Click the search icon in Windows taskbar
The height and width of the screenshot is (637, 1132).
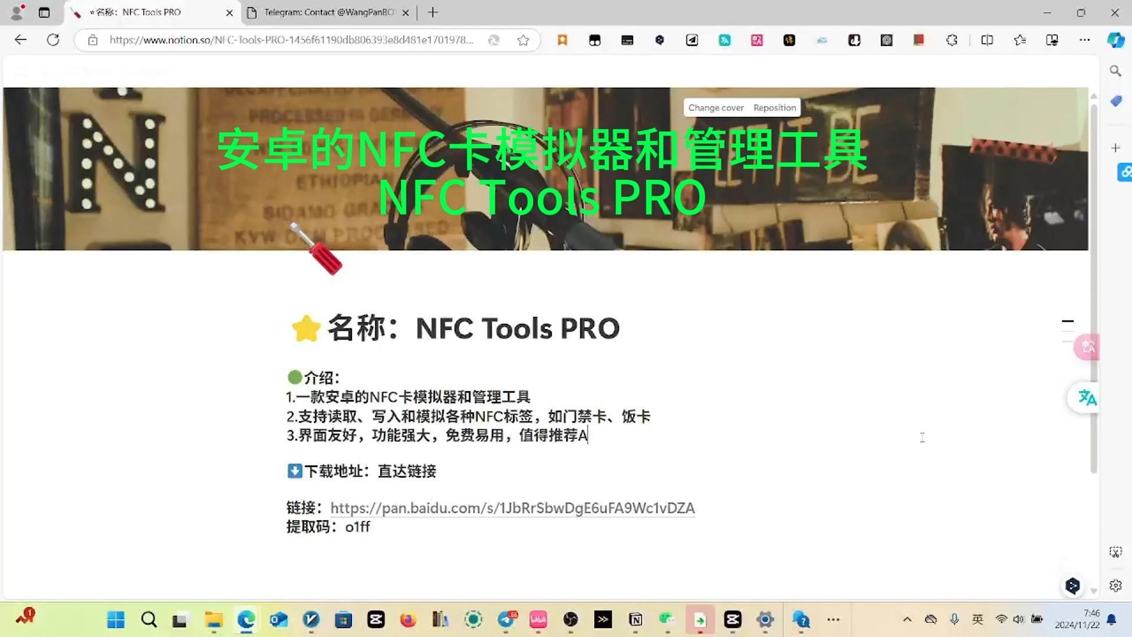(x=149, y=618)
